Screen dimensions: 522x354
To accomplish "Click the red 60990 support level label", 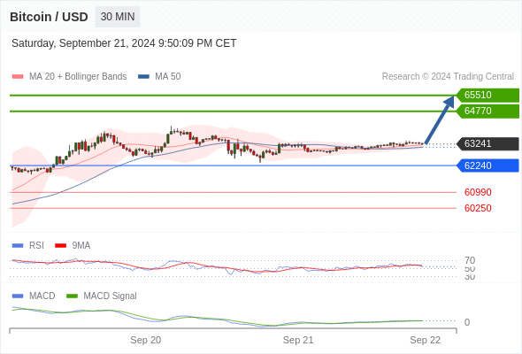I will (x=478, y=192).
